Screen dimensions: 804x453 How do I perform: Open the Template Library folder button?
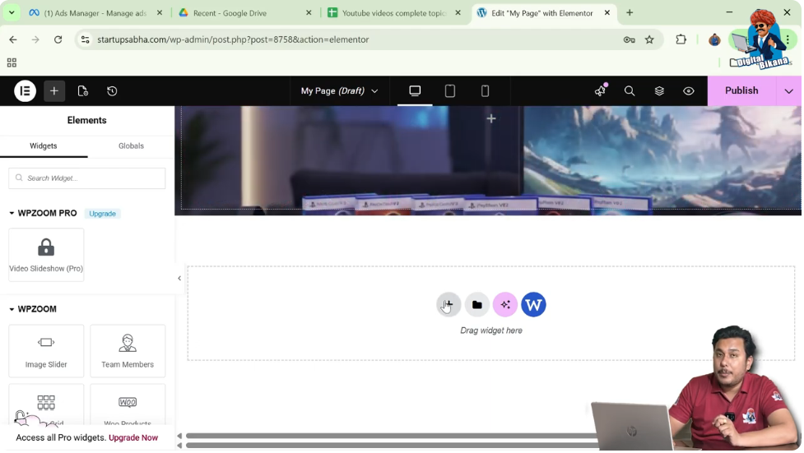(x=476, y=305)
